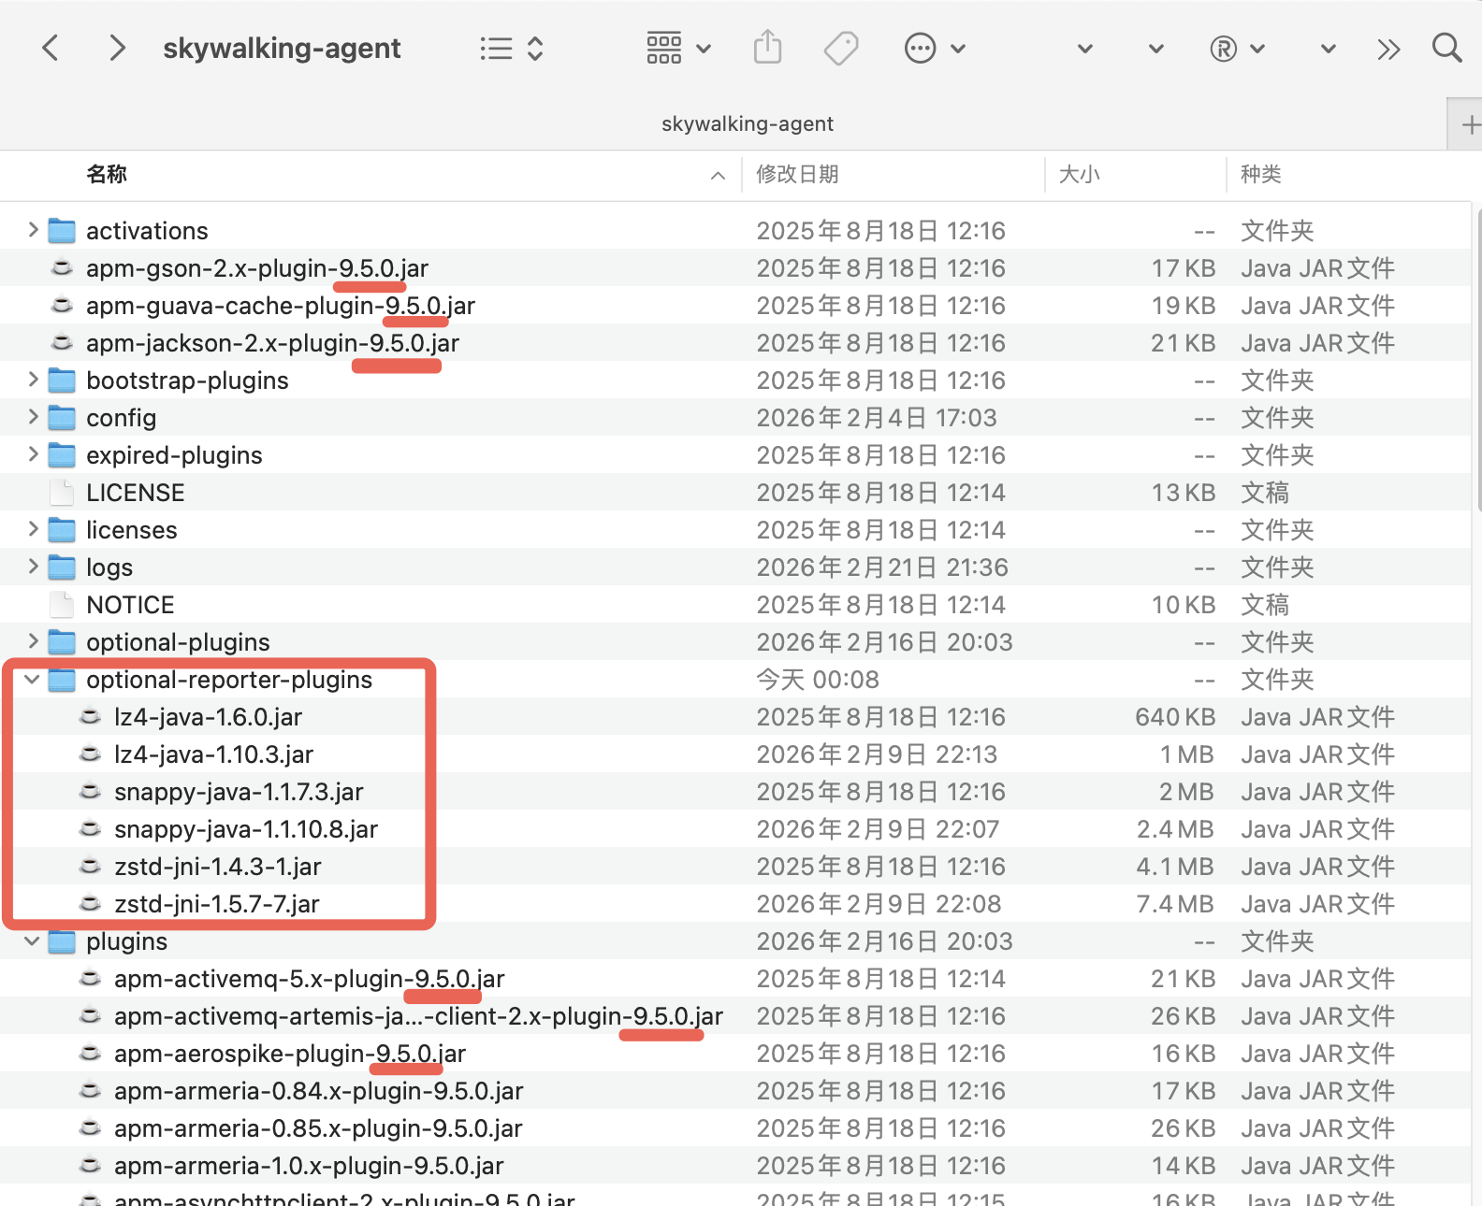
Task: Click the apm-gson-2.x-plugin jar icon
Action: click(62, 268)
